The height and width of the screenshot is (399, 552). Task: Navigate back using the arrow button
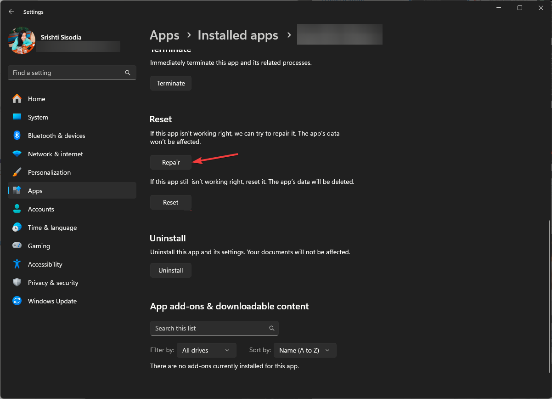click(11, 12)
